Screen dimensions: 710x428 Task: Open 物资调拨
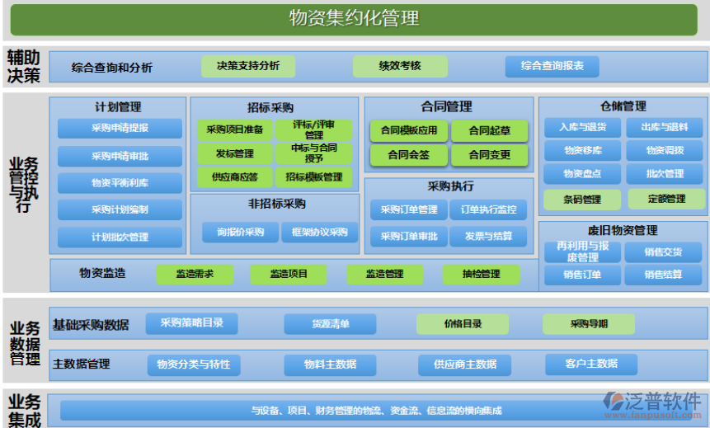coord(665,151)
